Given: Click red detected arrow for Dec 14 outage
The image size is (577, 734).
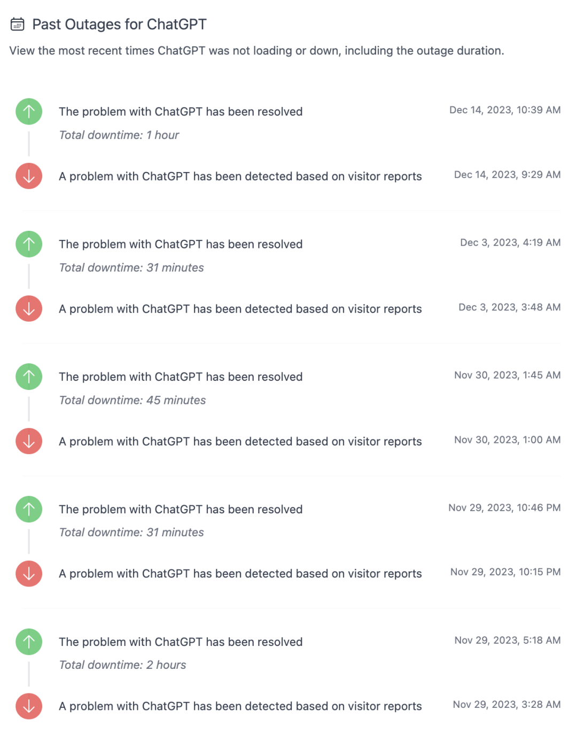Looking at the screenshot, I should [29, 176].
